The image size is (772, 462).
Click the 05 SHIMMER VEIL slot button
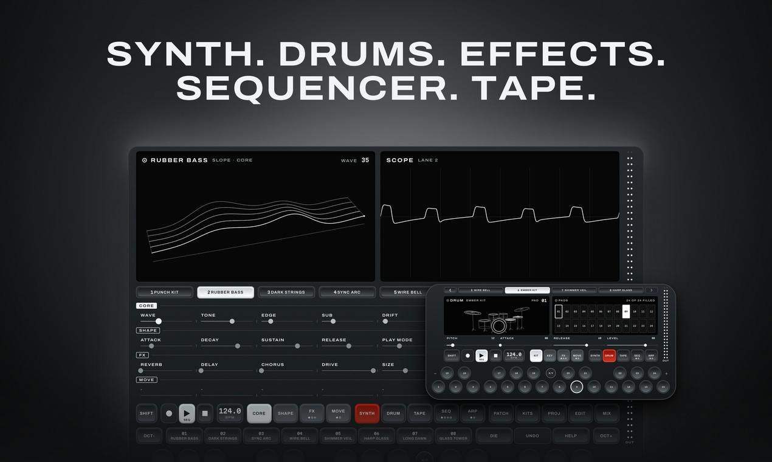(x=338, y=436)
